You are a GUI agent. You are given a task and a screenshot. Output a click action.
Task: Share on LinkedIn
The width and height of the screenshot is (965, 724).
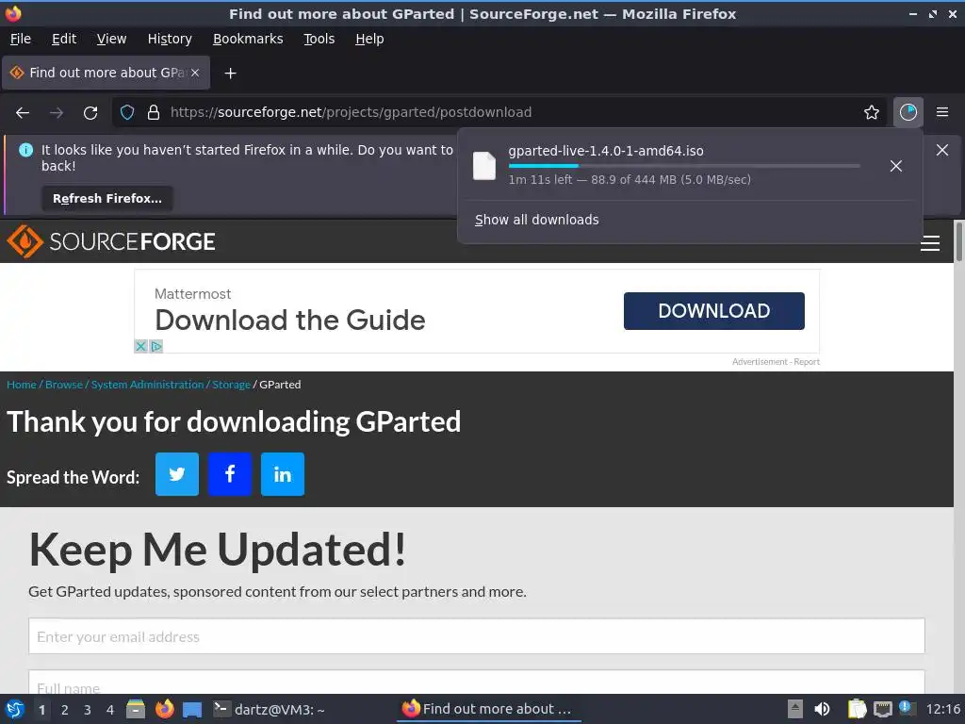[283, 474]
